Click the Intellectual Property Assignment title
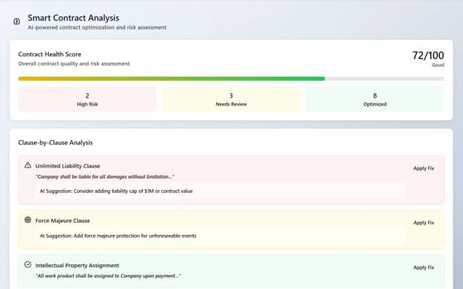Viewport: 463px width, 289px height. click(x=77, y=265)
